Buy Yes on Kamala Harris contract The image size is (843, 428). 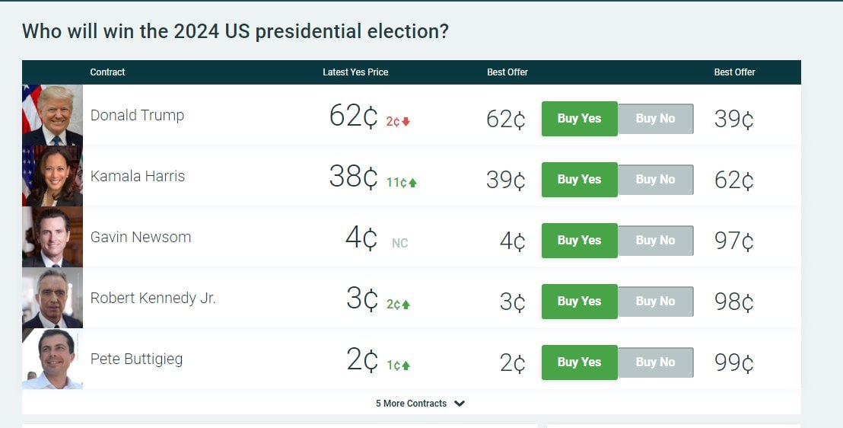click(579, 180)
